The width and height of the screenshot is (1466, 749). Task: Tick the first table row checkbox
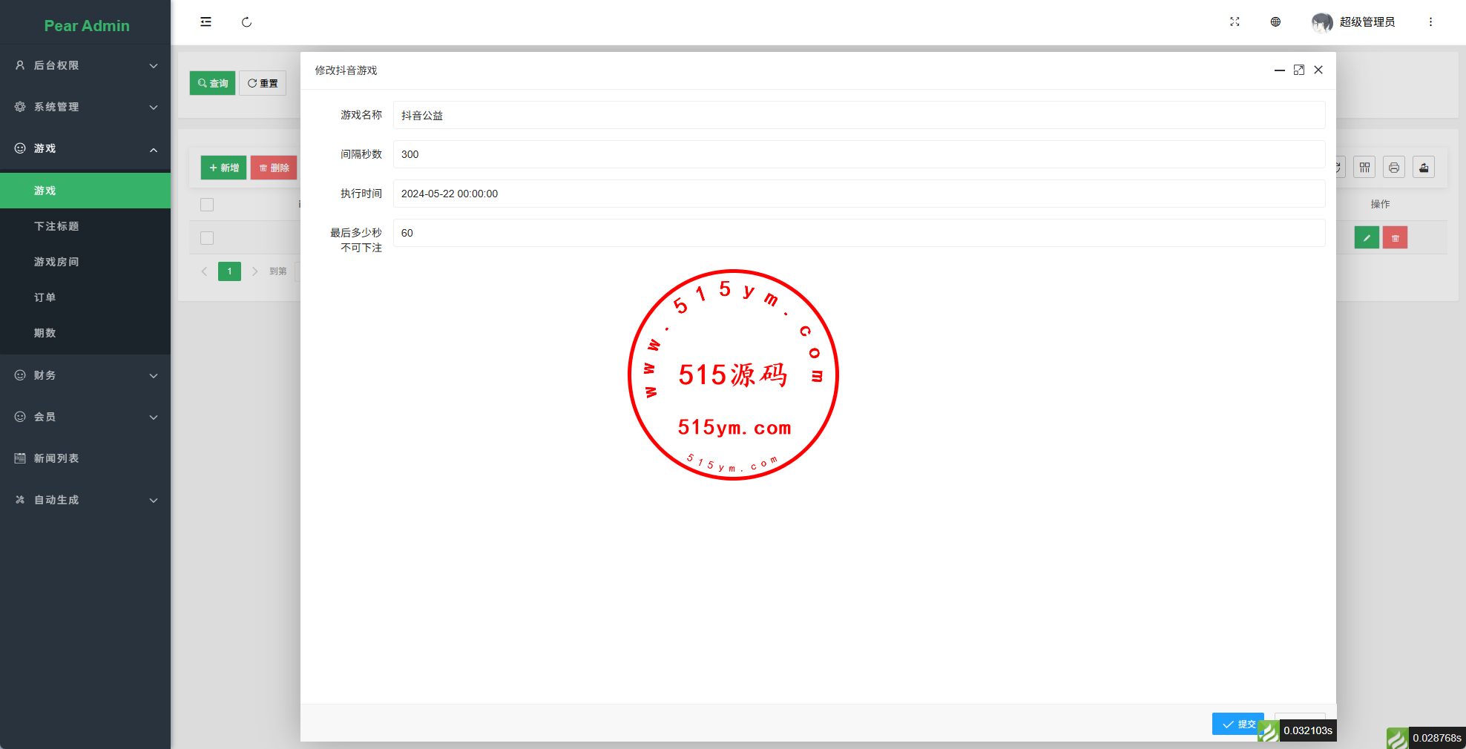point(207,238)
